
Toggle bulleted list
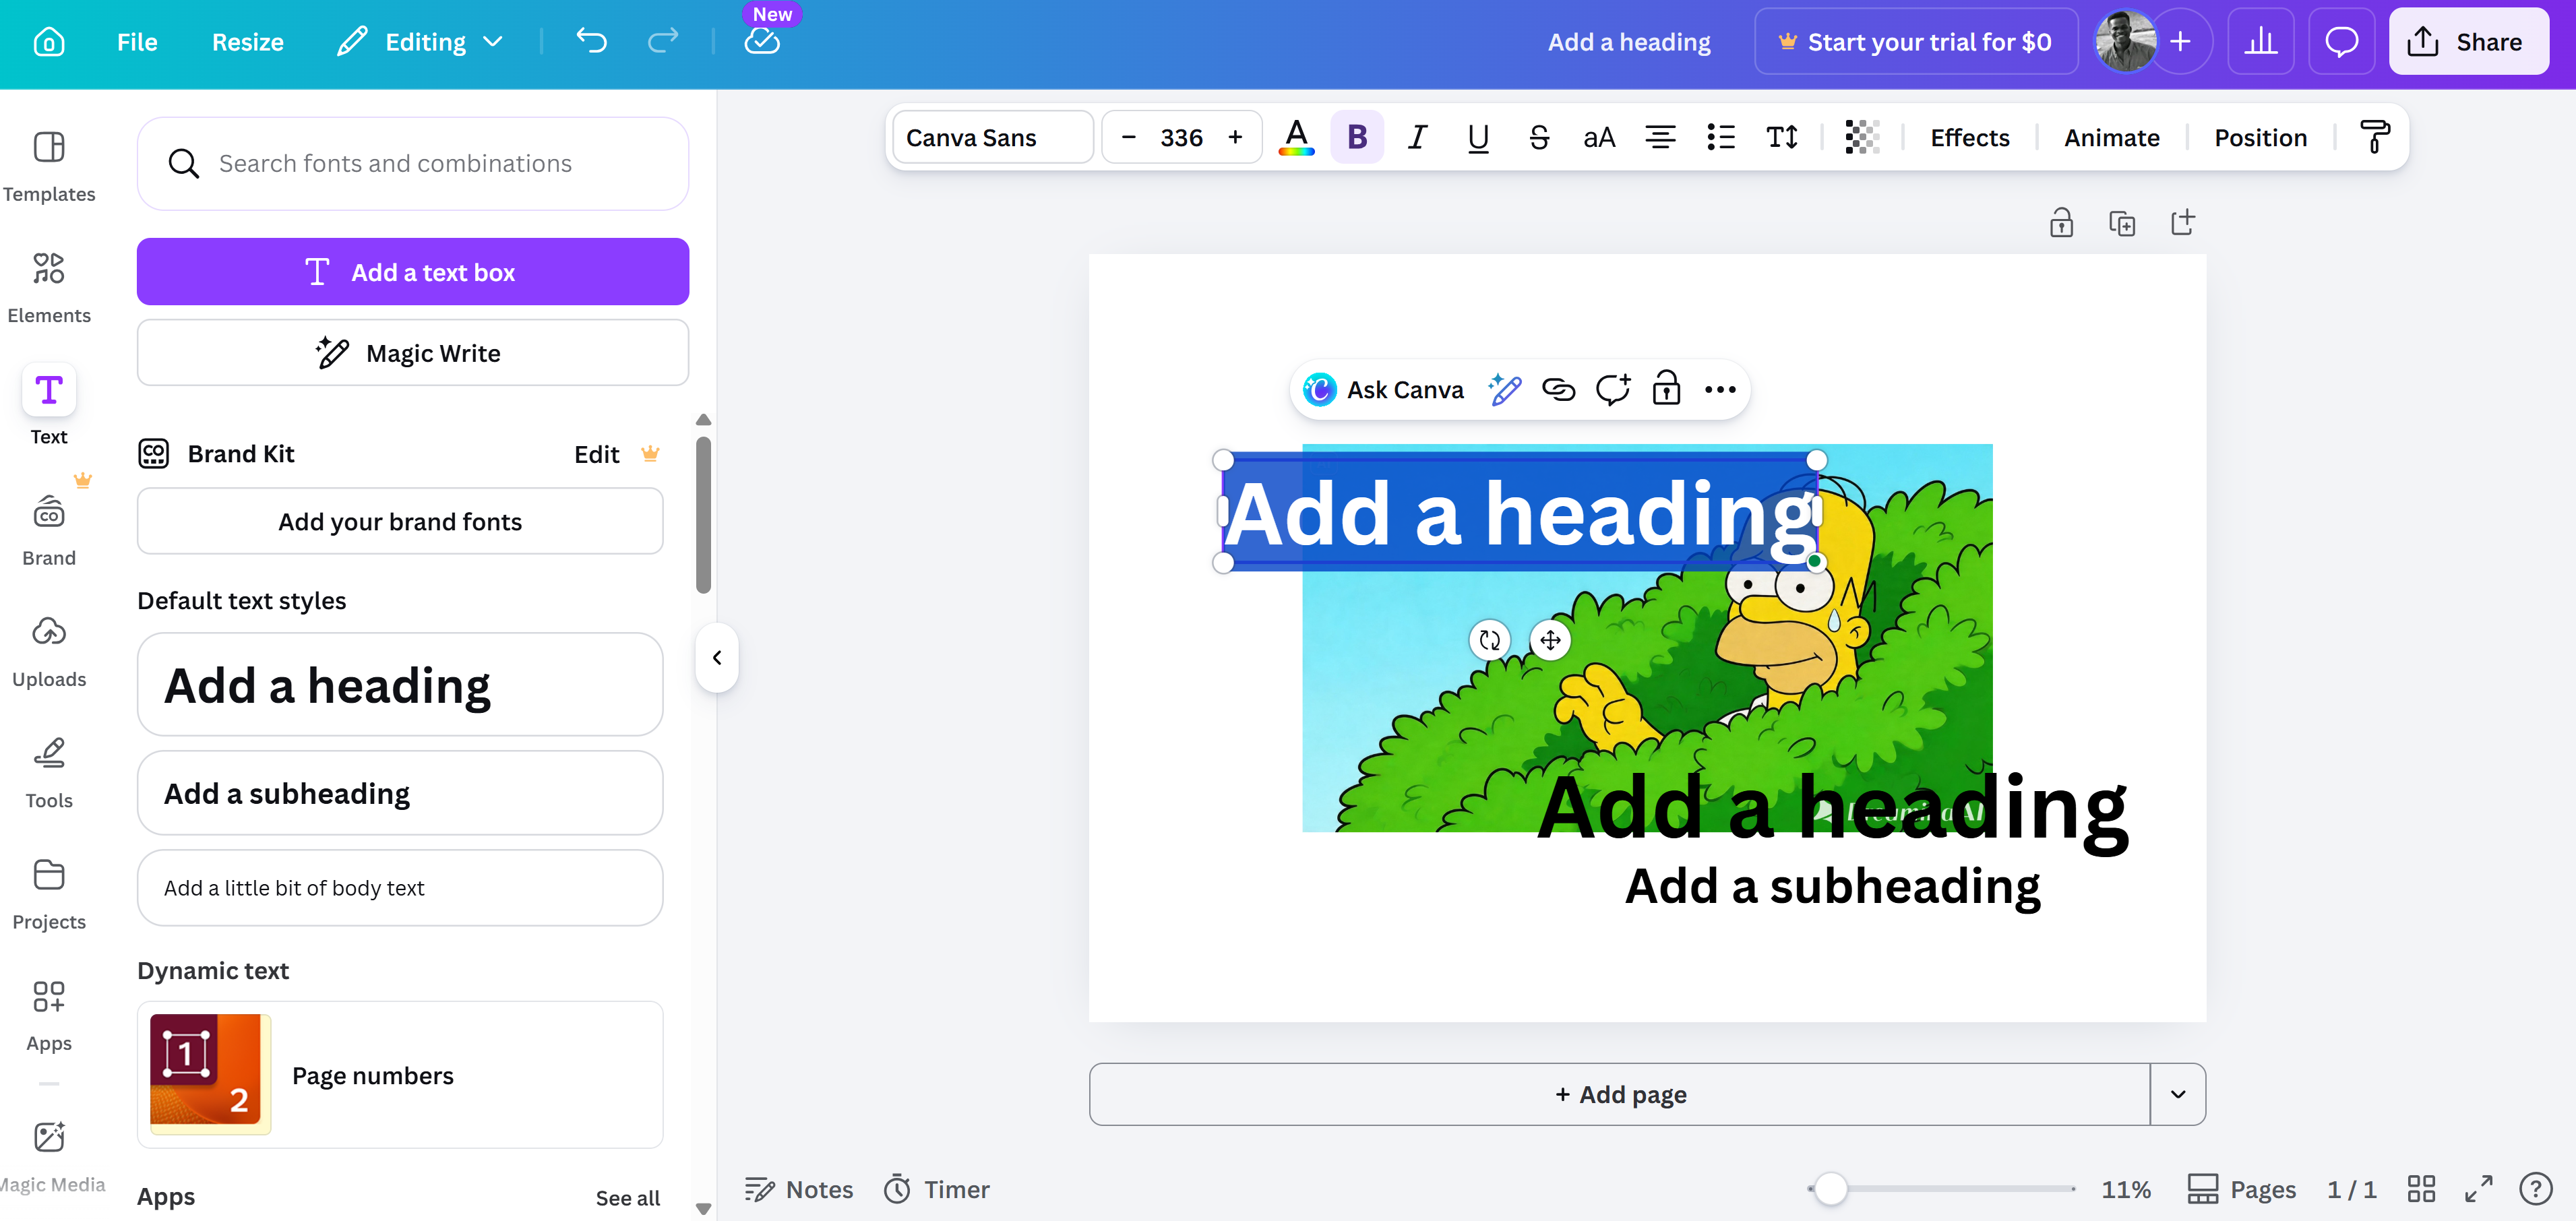coord(1721,137)
